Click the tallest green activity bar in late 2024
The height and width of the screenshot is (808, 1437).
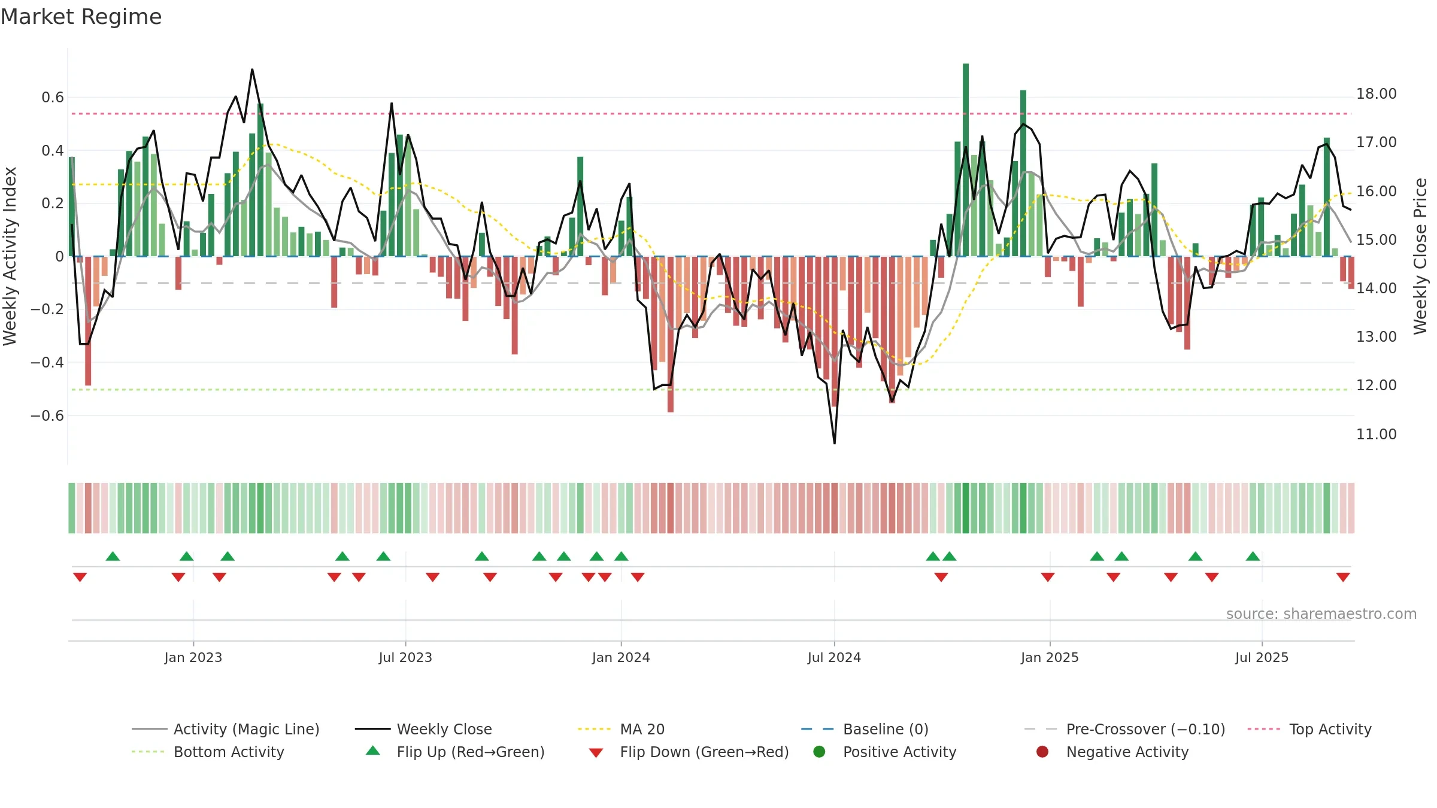pyautogui.click(x=966, y=160)
